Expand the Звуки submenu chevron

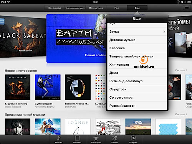click(164, 31)
